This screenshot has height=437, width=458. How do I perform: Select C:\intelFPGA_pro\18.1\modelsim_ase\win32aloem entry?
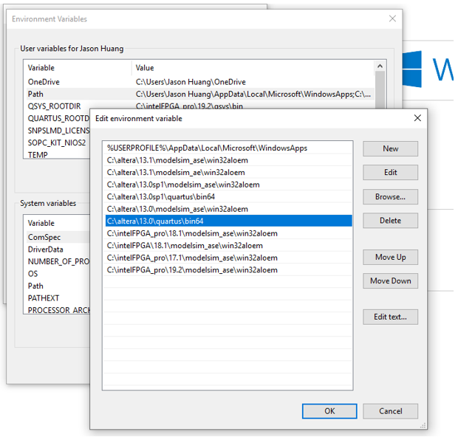228,233
